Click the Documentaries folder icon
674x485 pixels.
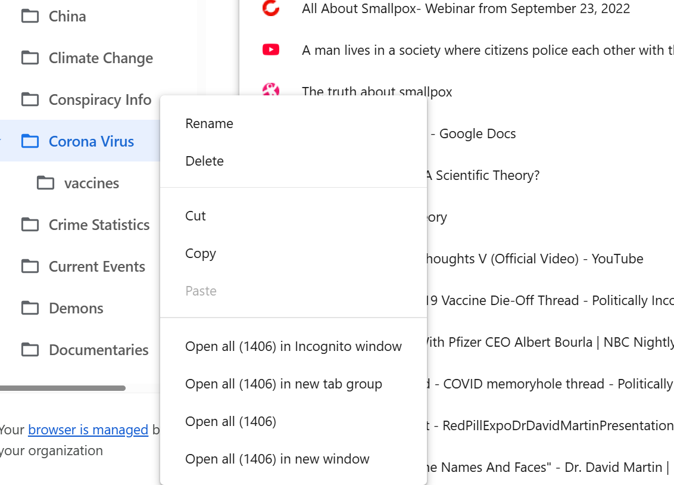tap(30, 350)
